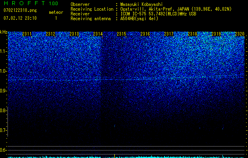Click the "Receiving Location" label

point(92,9)
